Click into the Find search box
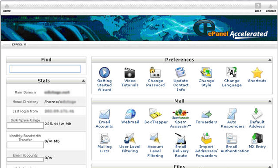278x168 pixels. (45, 69)
